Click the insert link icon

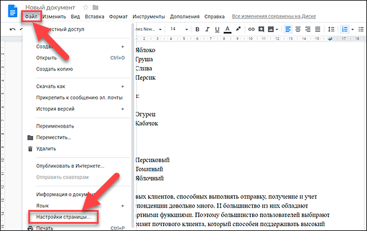251,29
